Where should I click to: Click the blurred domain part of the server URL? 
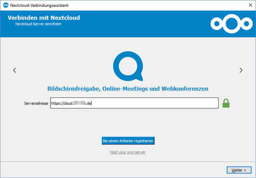tap(79, 103)
